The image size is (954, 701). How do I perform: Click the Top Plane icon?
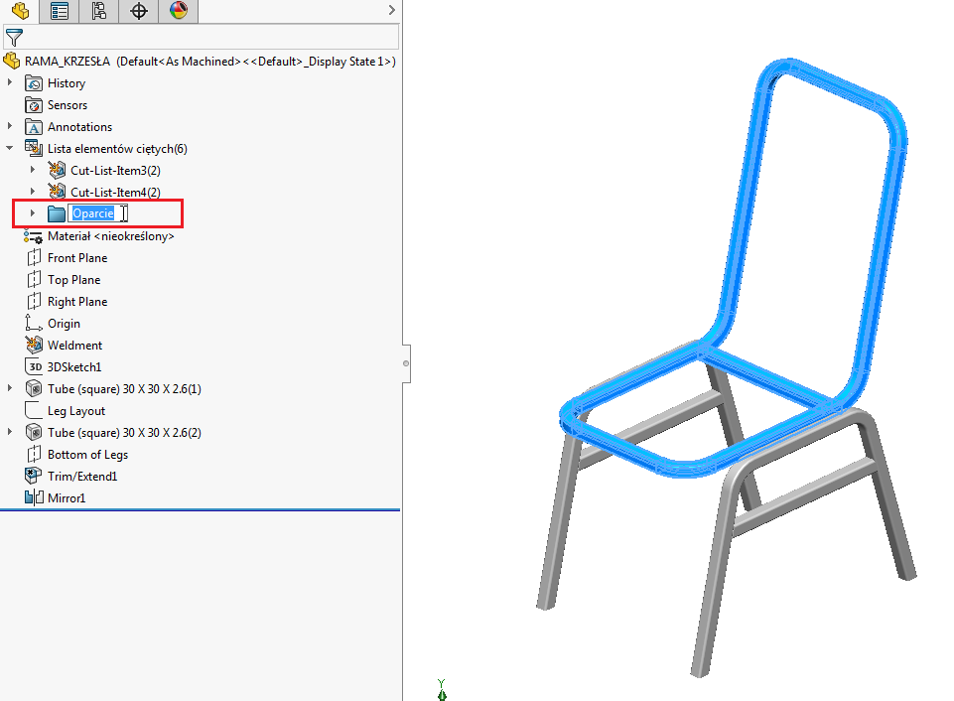pos(34,280)
